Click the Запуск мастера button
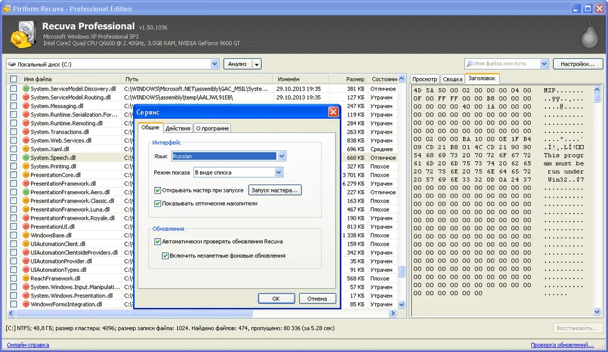Screen dimensions: 608x352 275,191
